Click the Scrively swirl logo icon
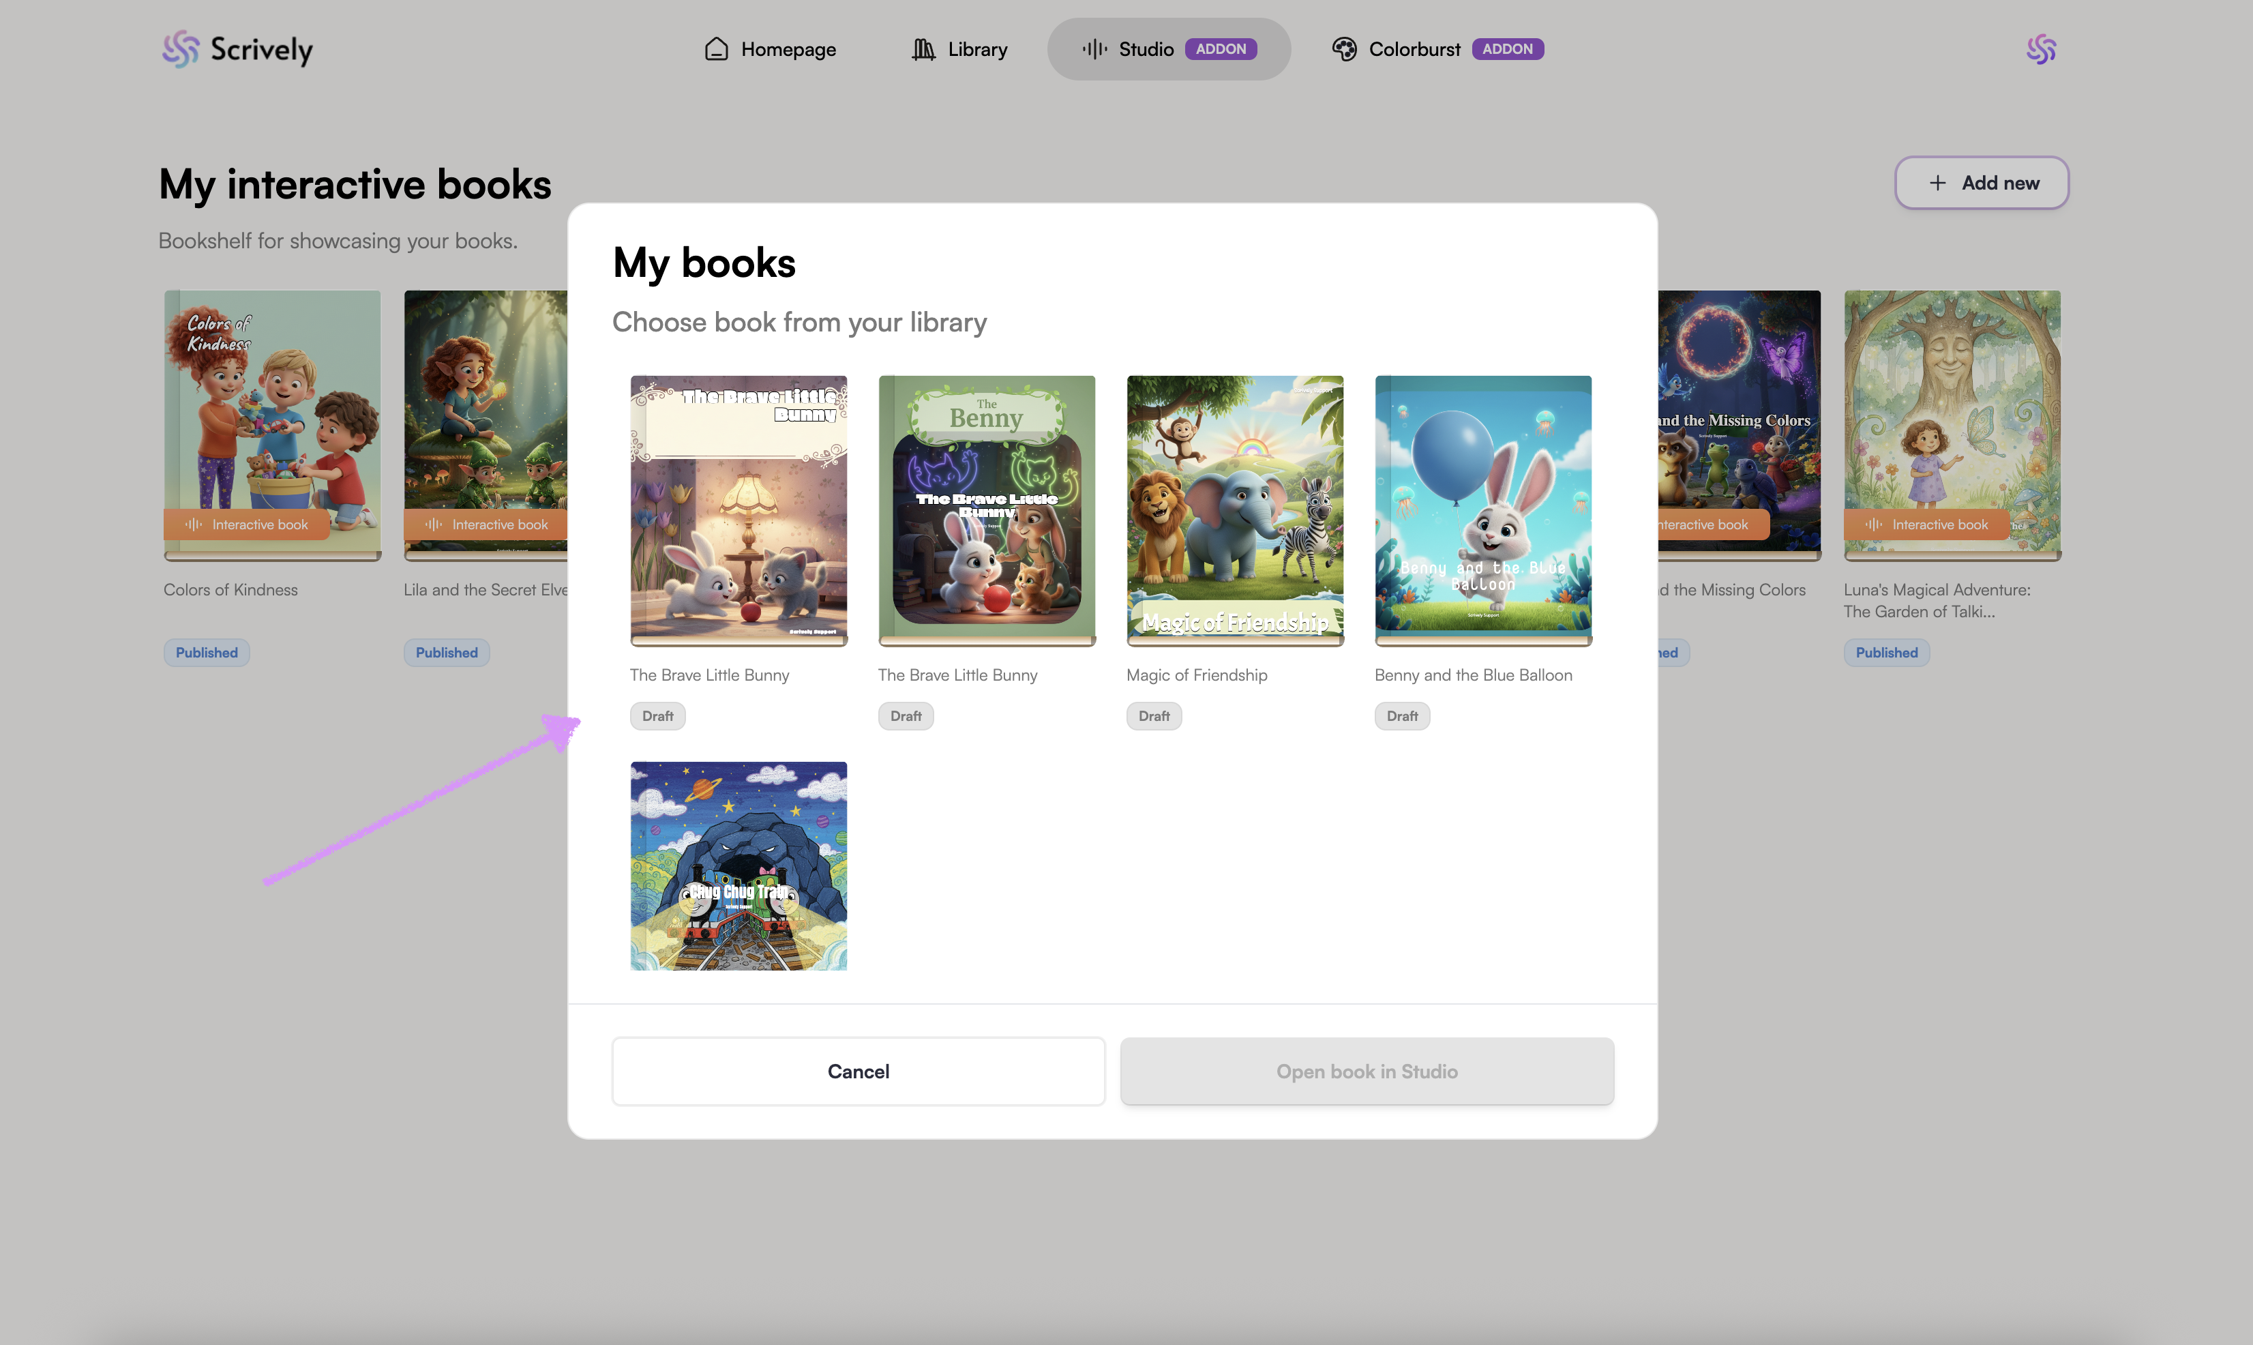The image size is (2253, 1345). point(180,49)
